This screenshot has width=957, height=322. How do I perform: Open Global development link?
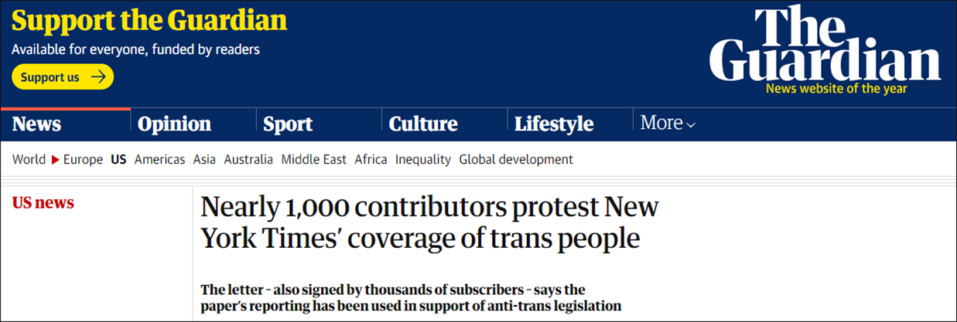tap(516, 160)
